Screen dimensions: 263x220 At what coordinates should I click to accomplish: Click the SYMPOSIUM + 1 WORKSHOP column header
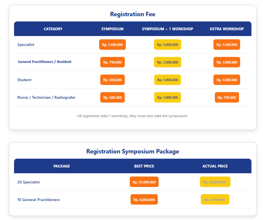tap(167, 29)
